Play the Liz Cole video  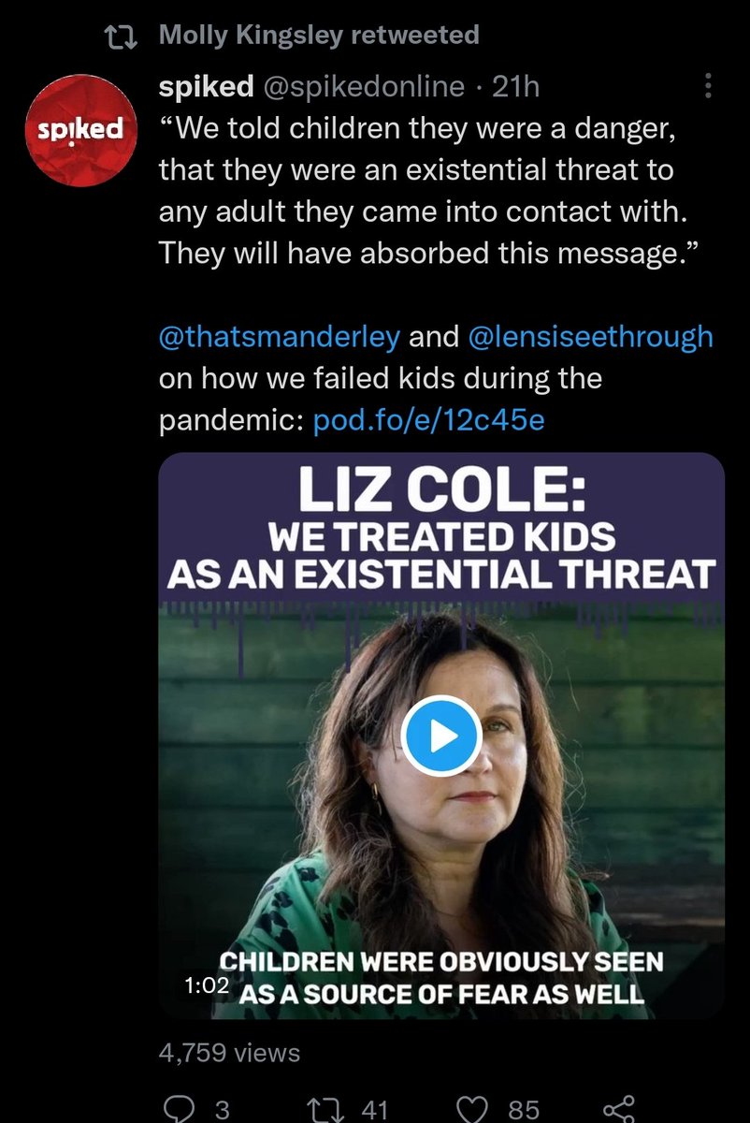click(x=441, y=737)
